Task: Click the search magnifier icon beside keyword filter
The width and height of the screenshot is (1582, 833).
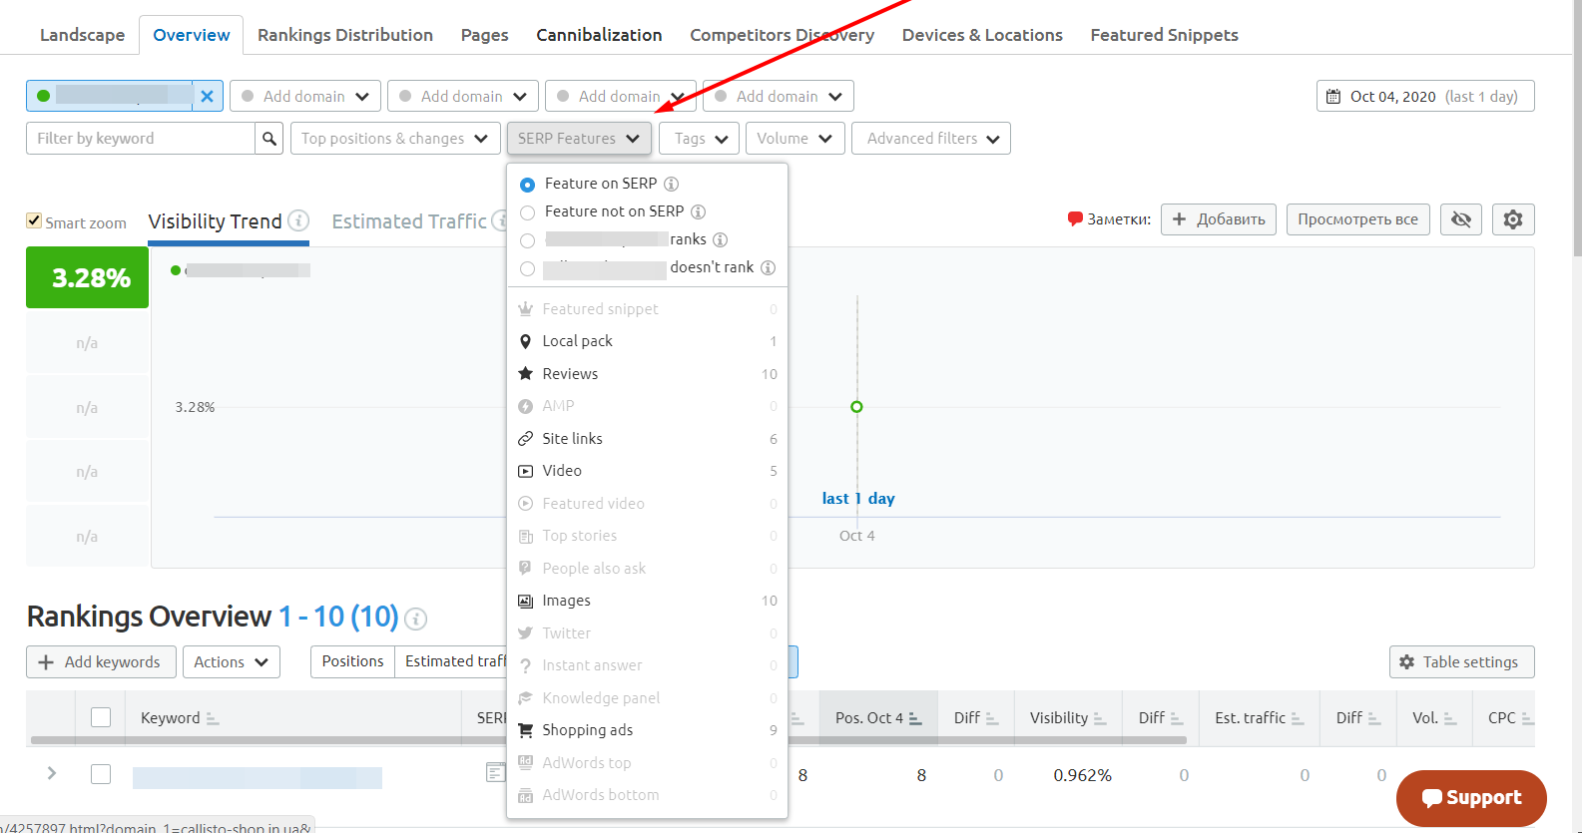Action: click(268, 139)
